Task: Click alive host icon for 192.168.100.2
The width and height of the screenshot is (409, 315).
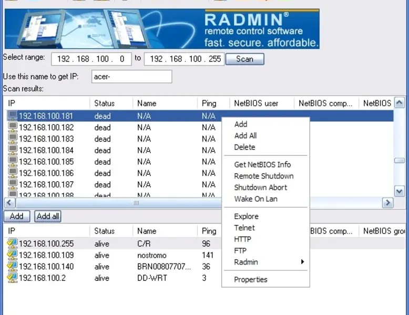Action: point(12,278)
